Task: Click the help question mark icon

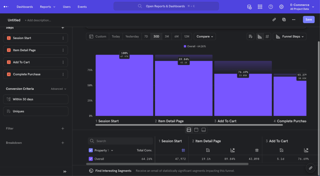Action: coord(271,7)
